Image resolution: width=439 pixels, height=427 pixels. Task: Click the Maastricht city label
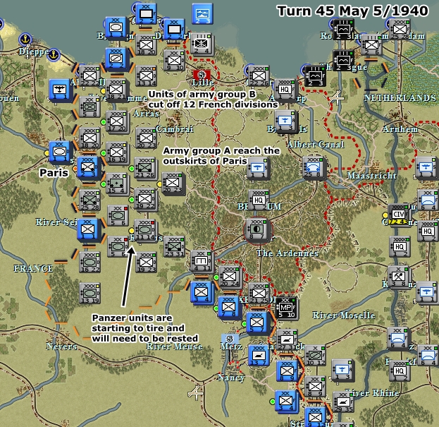(x=371, y=176)
